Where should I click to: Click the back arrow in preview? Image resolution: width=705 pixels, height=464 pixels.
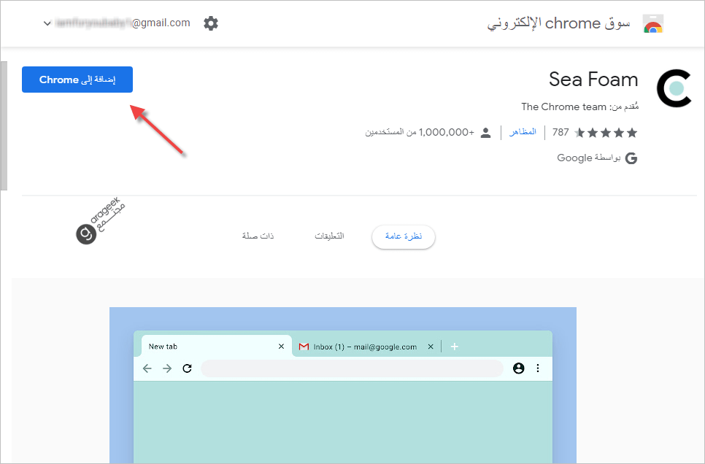coord(147,368)
